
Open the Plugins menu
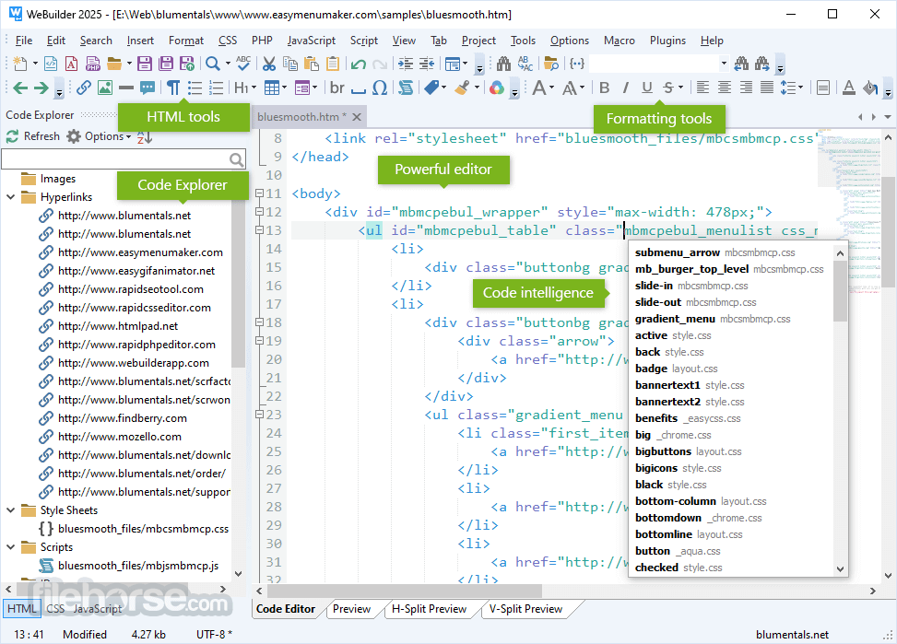coord(667,41)
